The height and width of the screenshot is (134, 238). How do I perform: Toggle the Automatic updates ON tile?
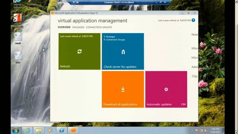coord(166,89)
